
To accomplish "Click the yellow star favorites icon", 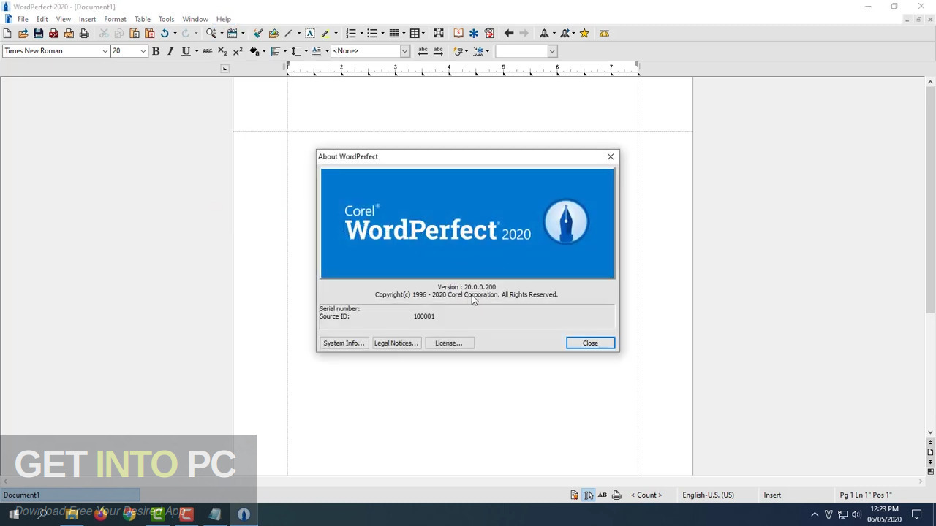I will [584, 33].
